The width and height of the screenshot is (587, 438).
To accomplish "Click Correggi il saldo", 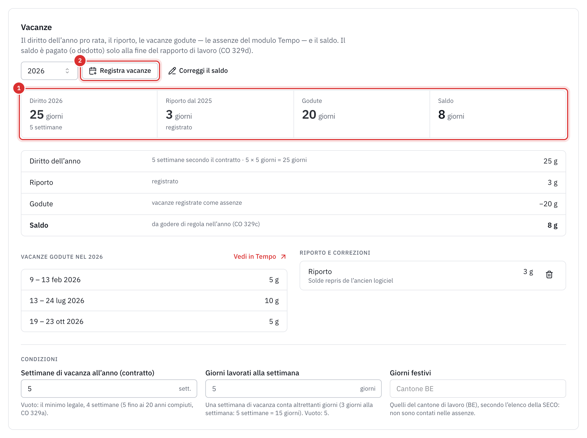I will point(198,71).
